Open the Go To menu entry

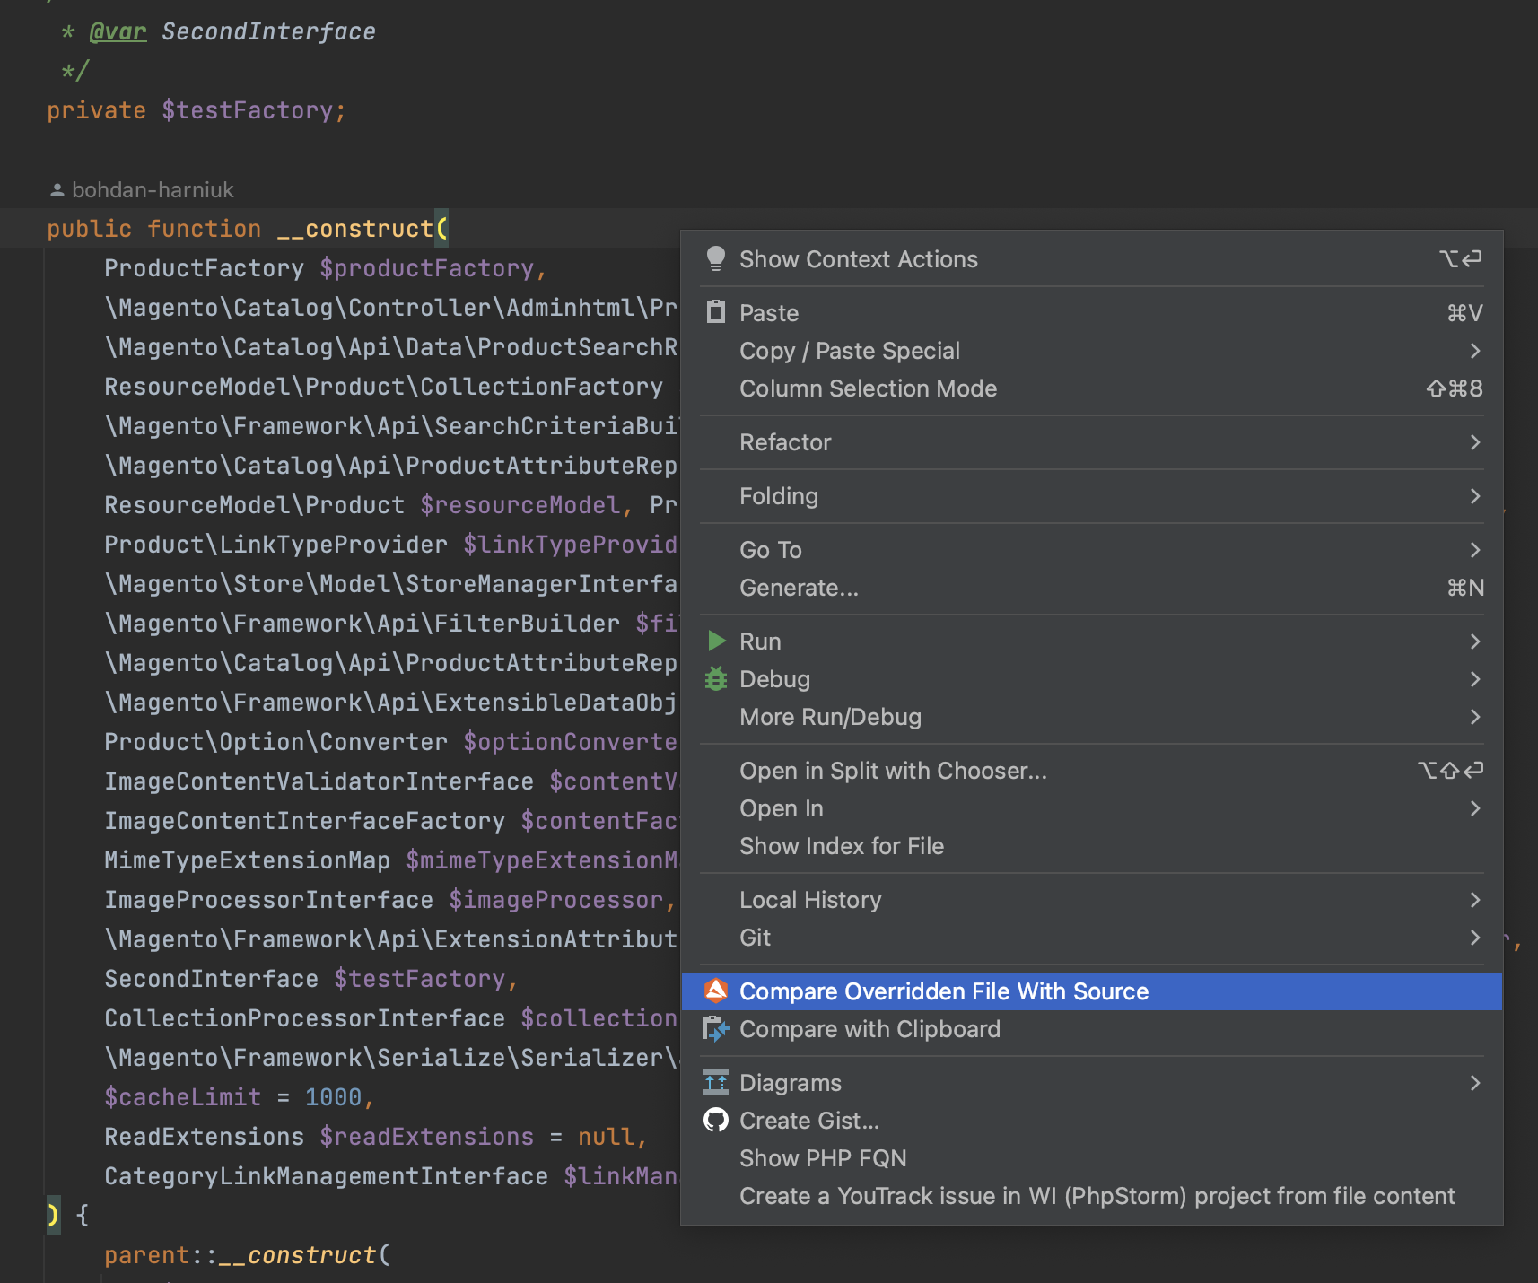tap(1091, 550)
